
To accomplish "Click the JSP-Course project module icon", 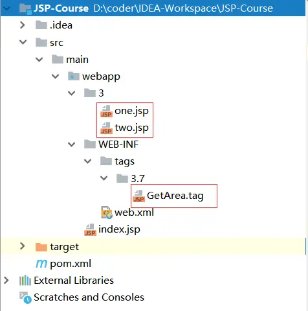I will click(x=25, y=8).
